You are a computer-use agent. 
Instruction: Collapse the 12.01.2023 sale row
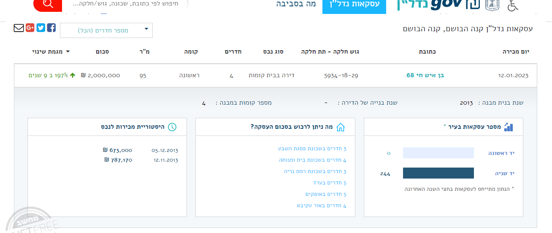point(275,76)
